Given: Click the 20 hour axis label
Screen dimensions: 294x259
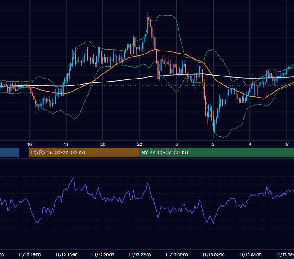Looking at the screenshot, I should [x=103, y=144].
